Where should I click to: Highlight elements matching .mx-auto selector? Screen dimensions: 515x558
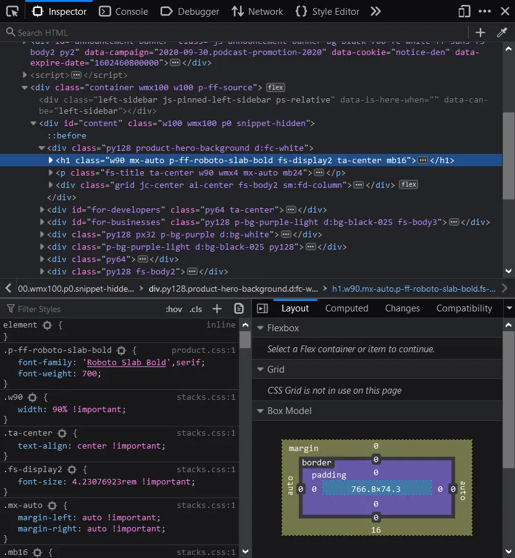(52, 505)
